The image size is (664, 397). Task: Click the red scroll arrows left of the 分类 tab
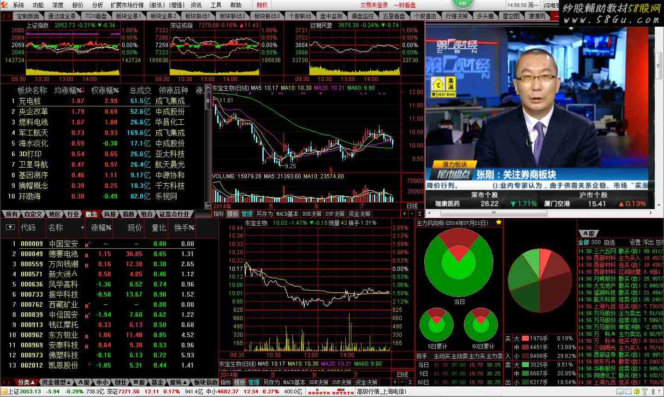7,382
